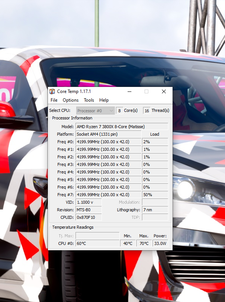225x302 pixels.
Task: Click the Power value 33.0W
Action: 160,243
